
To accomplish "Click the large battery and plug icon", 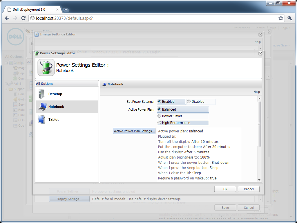I will [46, 67].
